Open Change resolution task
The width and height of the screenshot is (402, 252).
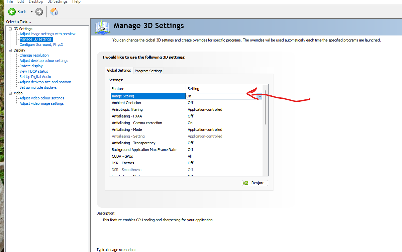34,55
